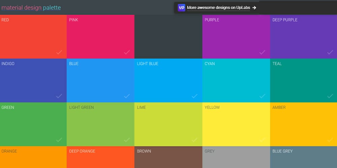The image size is (337, 168).
Task: Click the checkmark icon in the Green tile
Action: 59,140
